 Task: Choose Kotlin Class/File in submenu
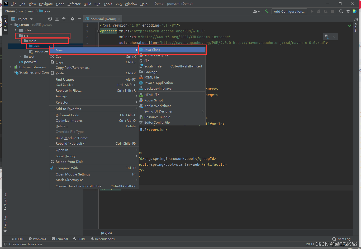tap(172, 55)
